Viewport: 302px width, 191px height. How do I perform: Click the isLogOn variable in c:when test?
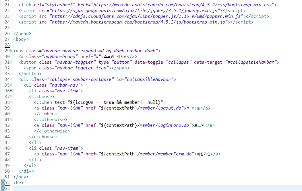84,102
